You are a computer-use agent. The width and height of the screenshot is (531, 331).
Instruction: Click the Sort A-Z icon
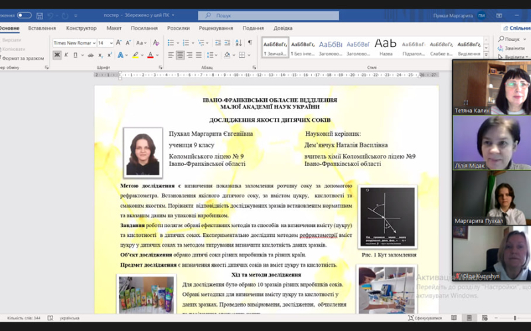point(238,42)
